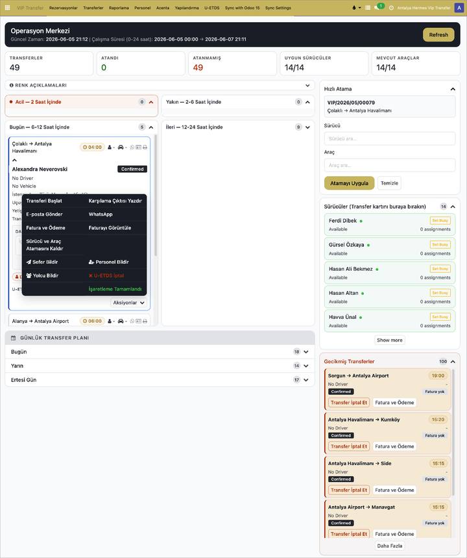Toggle Set Busy for Hasan Ali Bekmez
The image size is (467, 558).
coord(440,269)
